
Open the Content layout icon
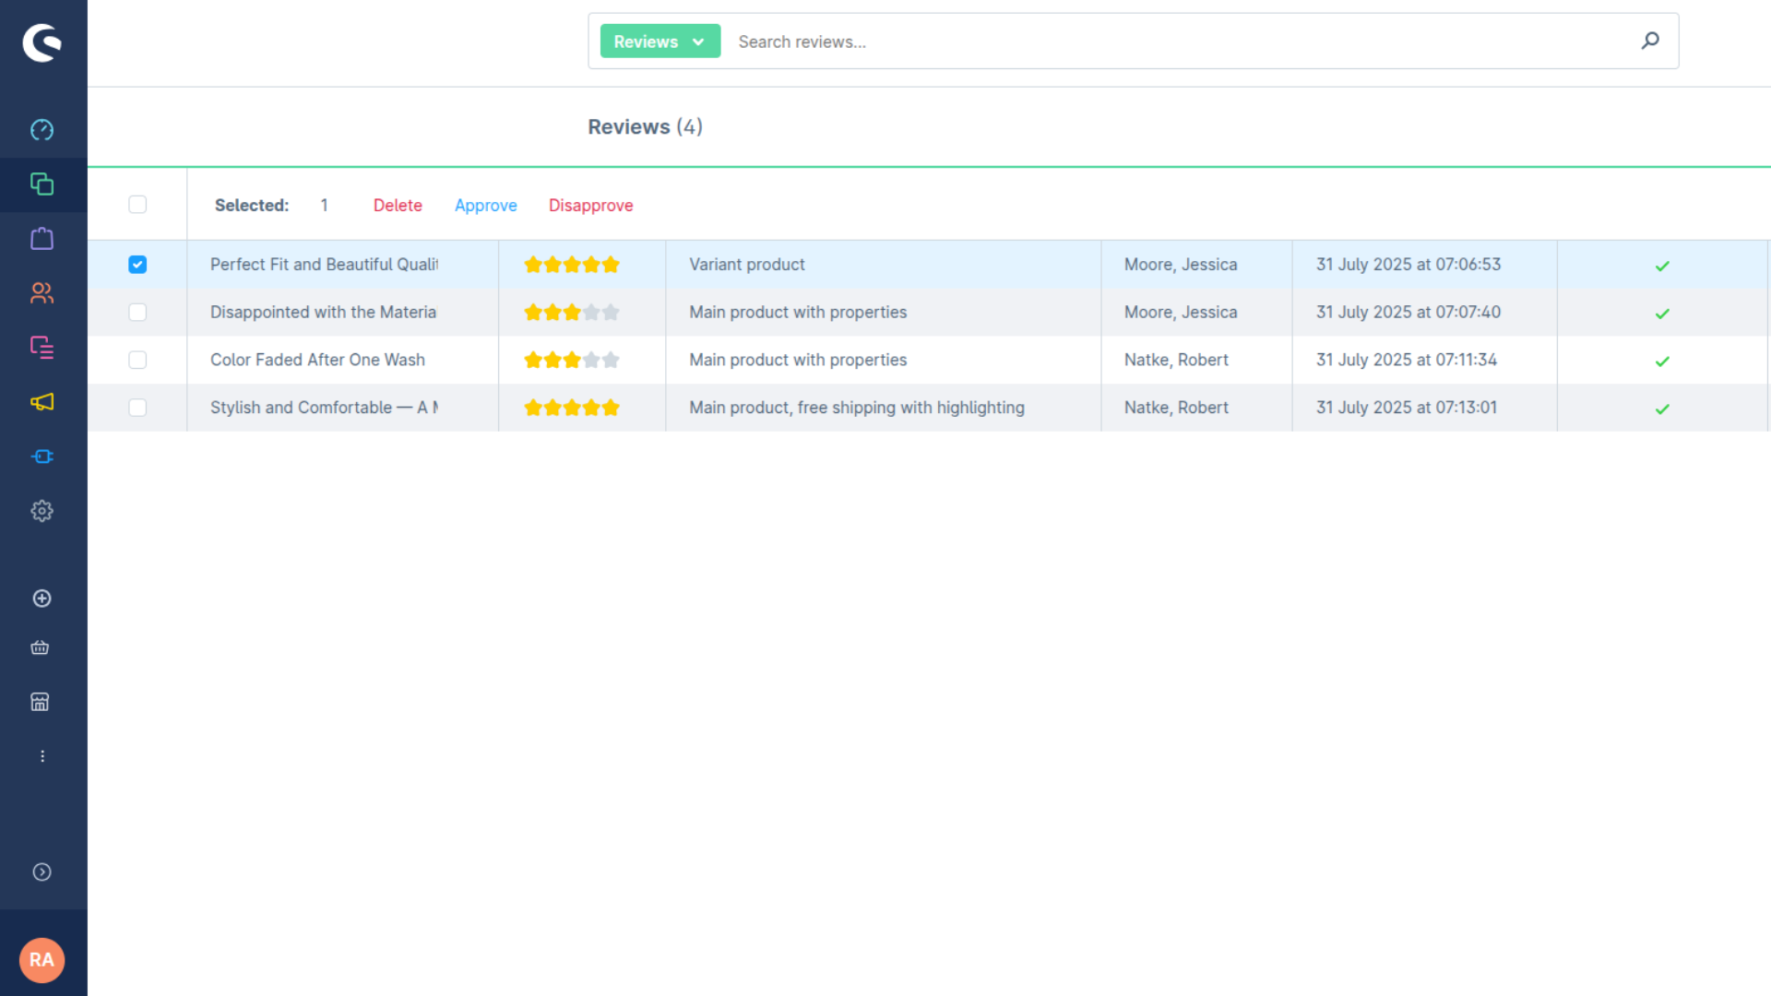(x=42, y=348)
